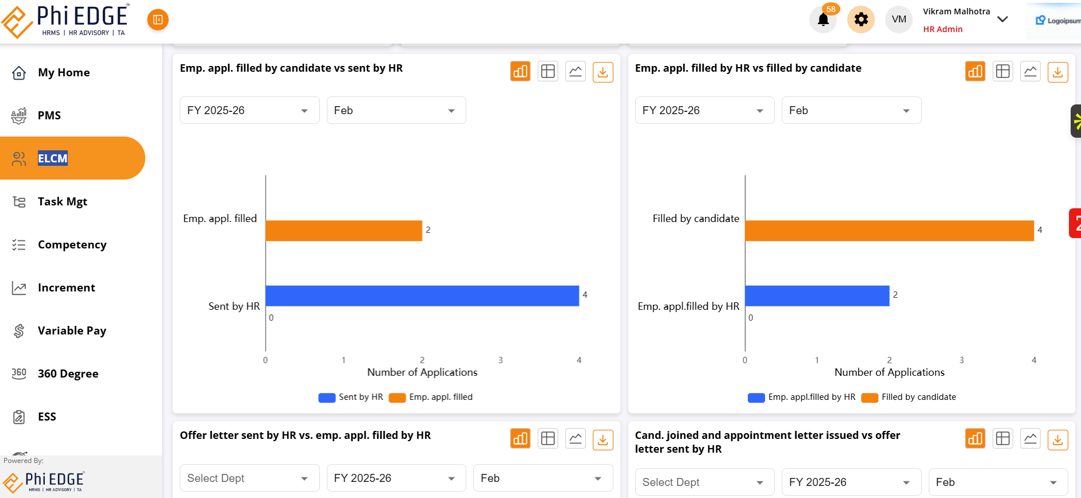Image resolution: width=1081 pixels, height=498 pixels.
Task: Select bar chart view in second chart
Action: pos(975,72)
